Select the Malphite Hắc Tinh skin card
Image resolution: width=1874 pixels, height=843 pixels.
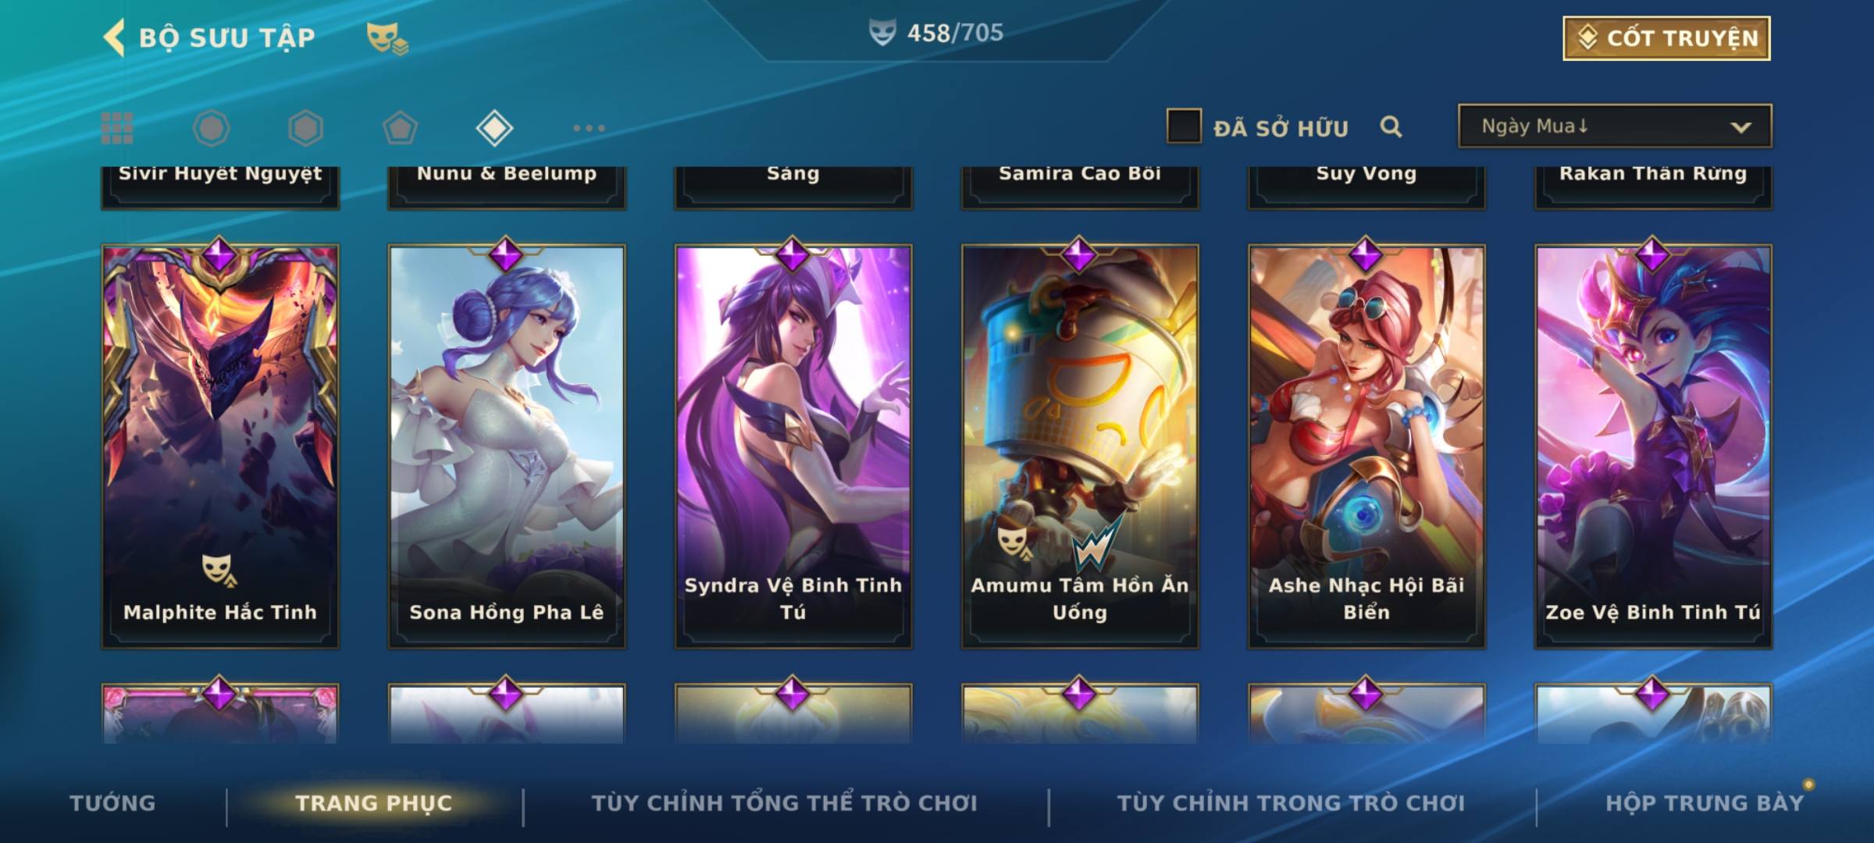click(220, 446)
